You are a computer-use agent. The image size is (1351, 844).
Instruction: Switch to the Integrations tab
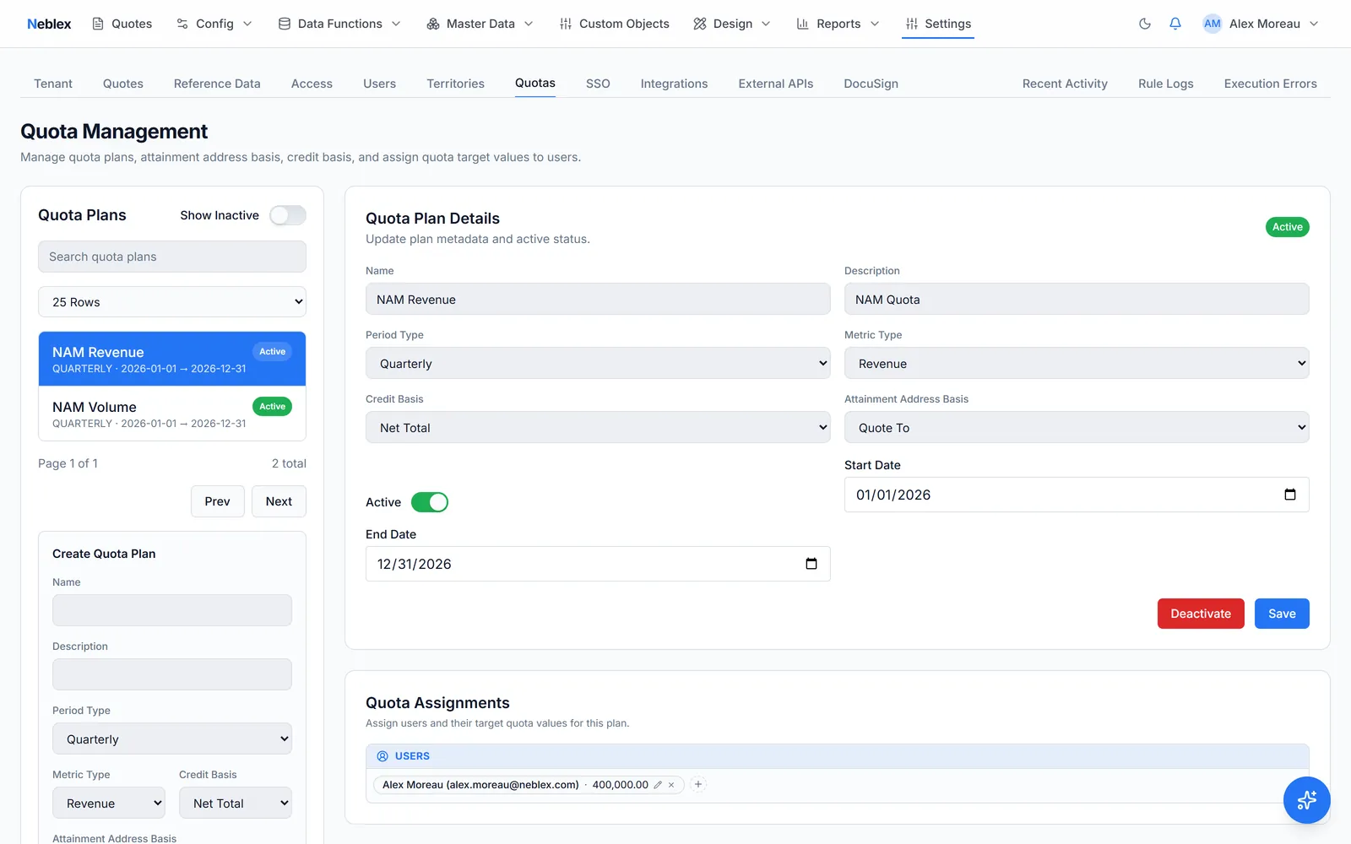pos(674,84)
